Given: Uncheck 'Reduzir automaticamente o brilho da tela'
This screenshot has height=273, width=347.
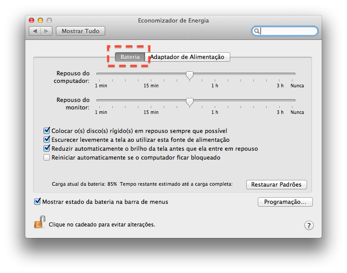Looking at the screenshot, I should click(47, 148).
